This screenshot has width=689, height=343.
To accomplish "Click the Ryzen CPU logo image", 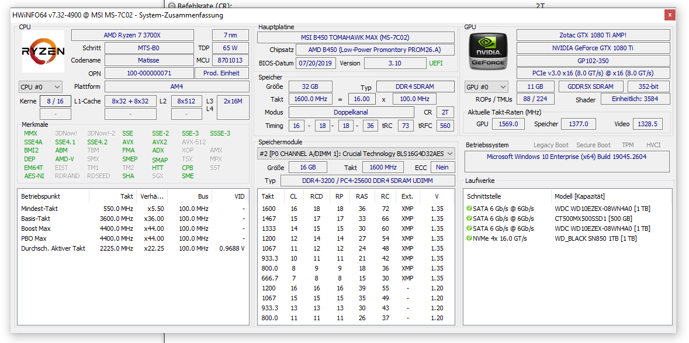I will point(43,51).
